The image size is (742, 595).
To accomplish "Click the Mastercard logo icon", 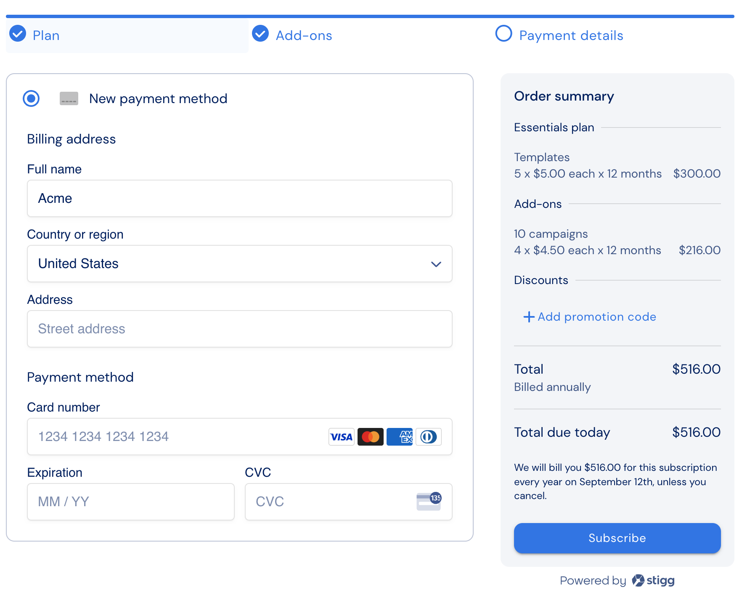I will 370,437.
